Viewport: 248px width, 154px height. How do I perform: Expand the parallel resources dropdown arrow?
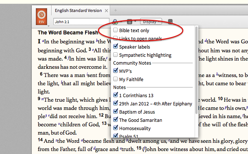tap(135, 21)
